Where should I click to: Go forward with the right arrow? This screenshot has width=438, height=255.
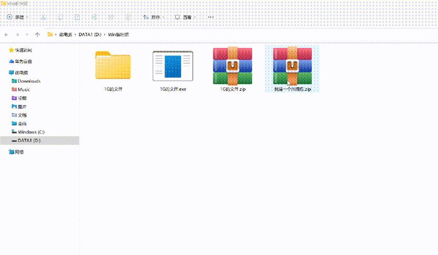coord(17,35)
